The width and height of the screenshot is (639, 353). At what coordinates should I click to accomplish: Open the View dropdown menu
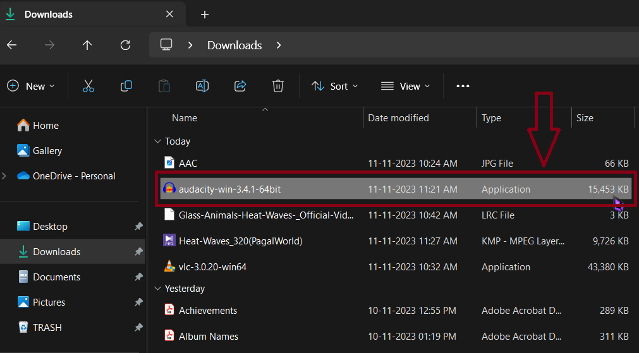(x=405, y=86)
